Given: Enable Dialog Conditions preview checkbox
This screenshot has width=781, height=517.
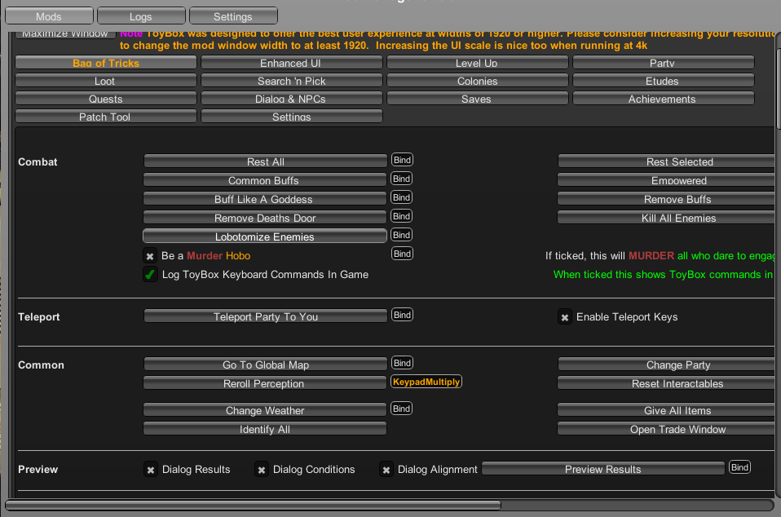Looking at the screenshot, I should (262, 470).
